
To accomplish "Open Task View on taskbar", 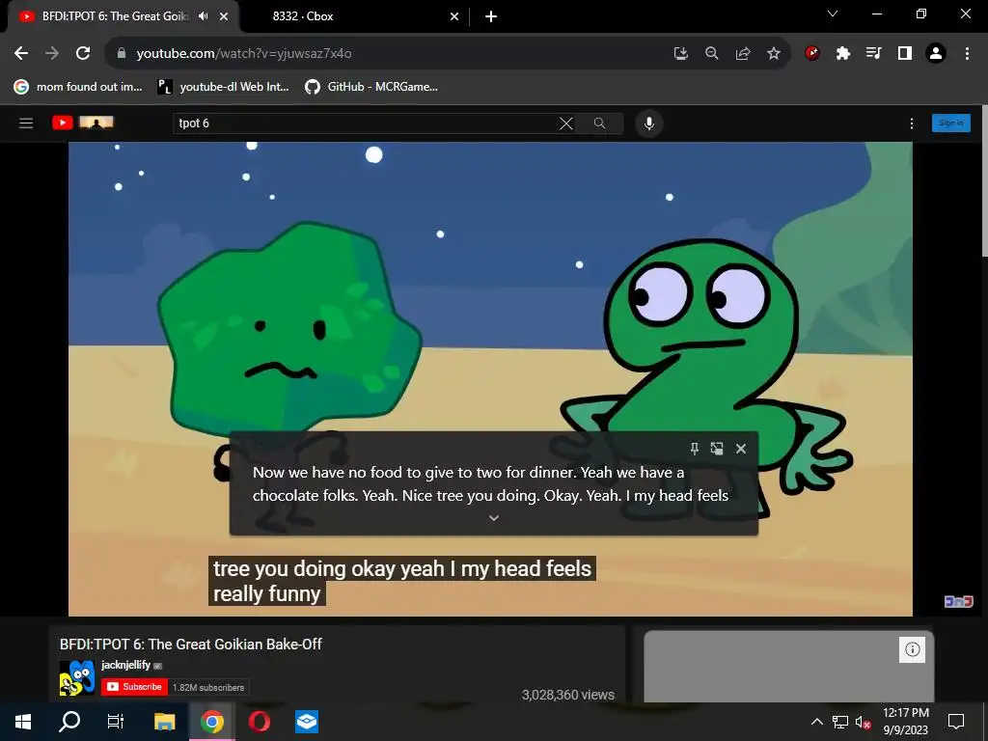I will (116, 722).
